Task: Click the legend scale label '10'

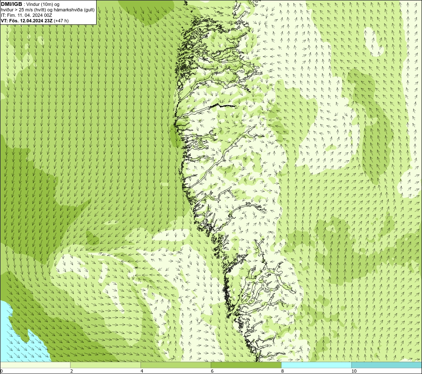Action: [354, 371]
